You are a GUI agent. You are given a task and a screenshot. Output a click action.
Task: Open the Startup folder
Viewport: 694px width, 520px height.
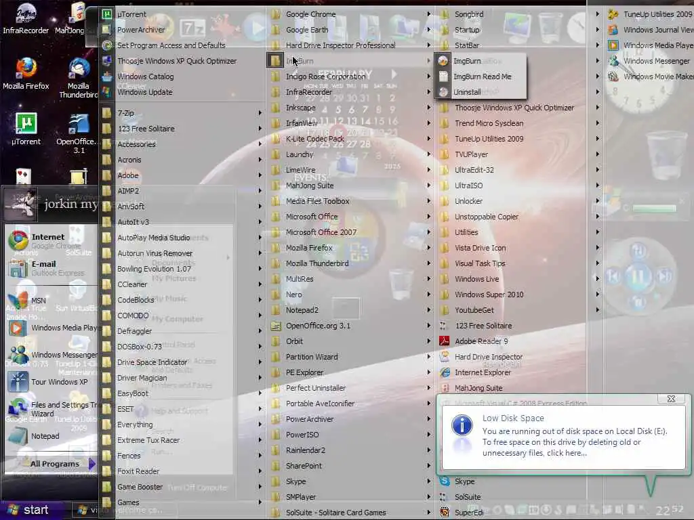coord(520,30)
